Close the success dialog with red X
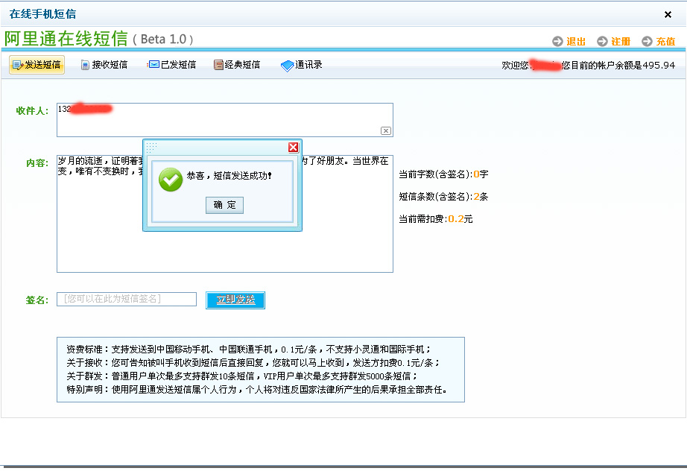 [293, 148]
